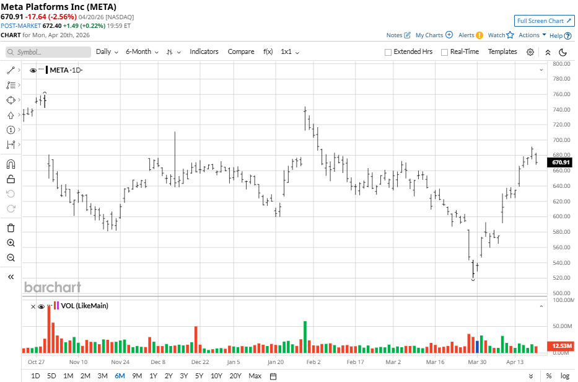578x382 pixels.
Task: Switch to dark mode moon icon
Action: tap(563, 52)
